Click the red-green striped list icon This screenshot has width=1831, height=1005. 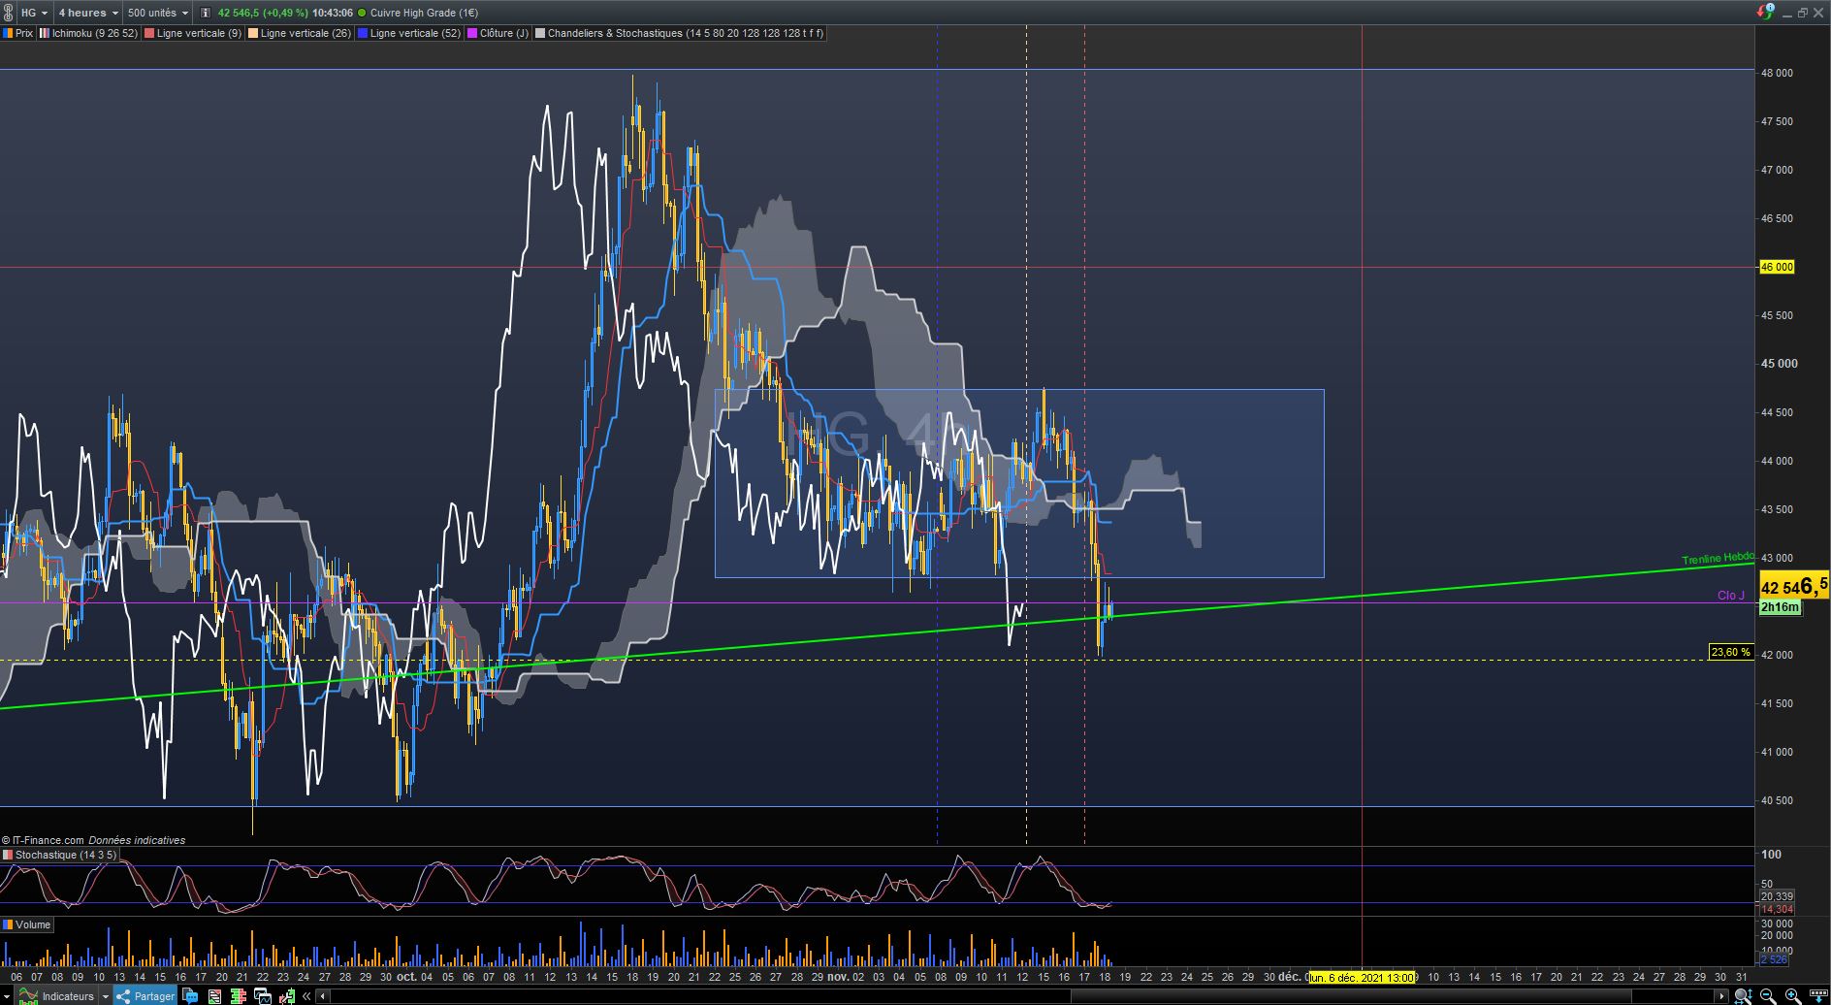coord(214,996)
